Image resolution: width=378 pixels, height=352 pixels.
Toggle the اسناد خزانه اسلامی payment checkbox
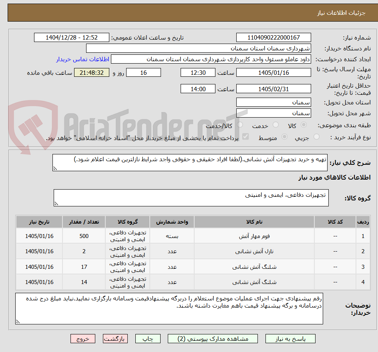pos(245,137)
